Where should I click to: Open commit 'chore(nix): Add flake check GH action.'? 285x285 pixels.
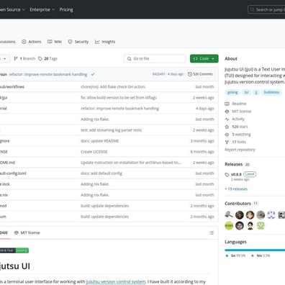pyautogui.click(x=113, y=87)
